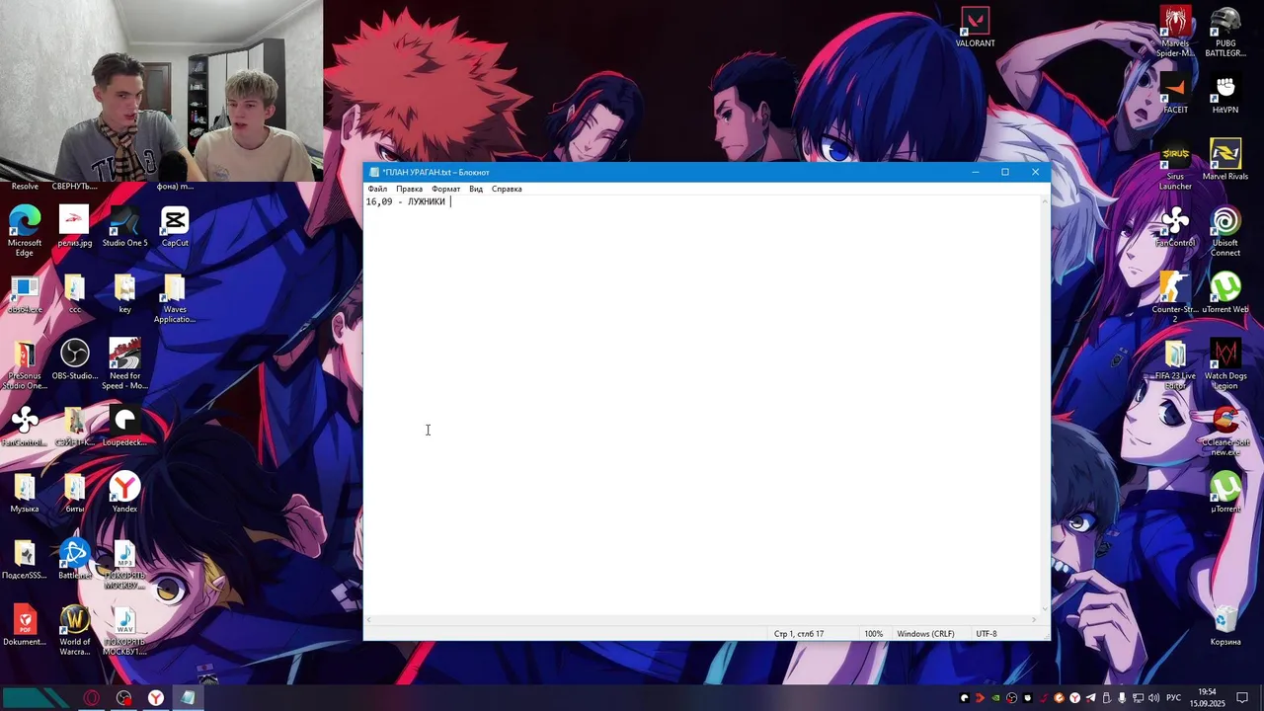Viewport: 1264px width, 711px height.
Task: Select the PUBG Battlegrounds desktop icon
Action: coord(1225,32)
